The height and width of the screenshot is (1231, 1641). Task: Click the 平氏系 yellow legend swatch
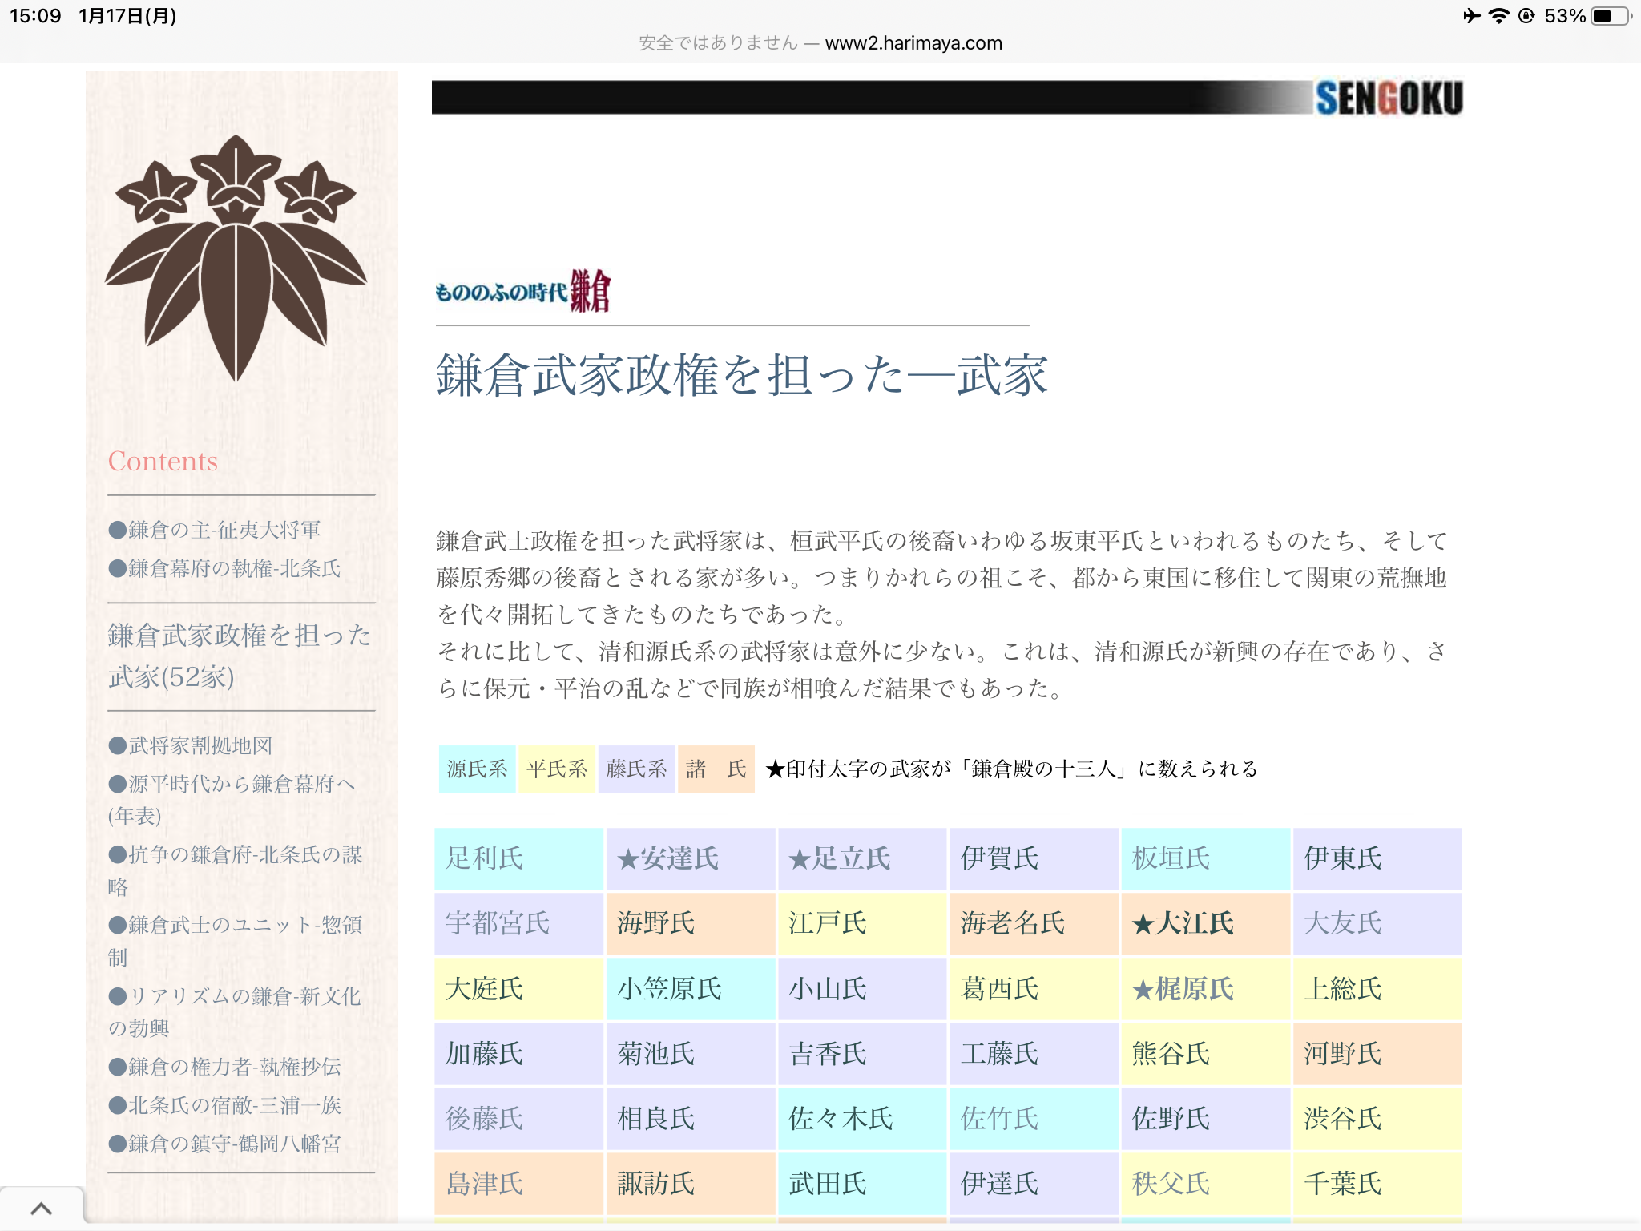coord(556,769)
